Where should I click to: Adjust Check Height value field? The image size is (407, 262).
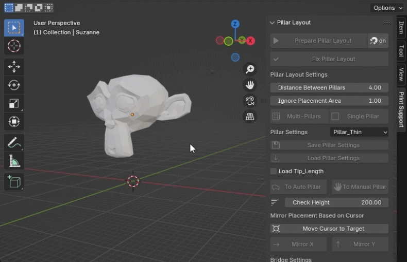[x=336, y=202]
